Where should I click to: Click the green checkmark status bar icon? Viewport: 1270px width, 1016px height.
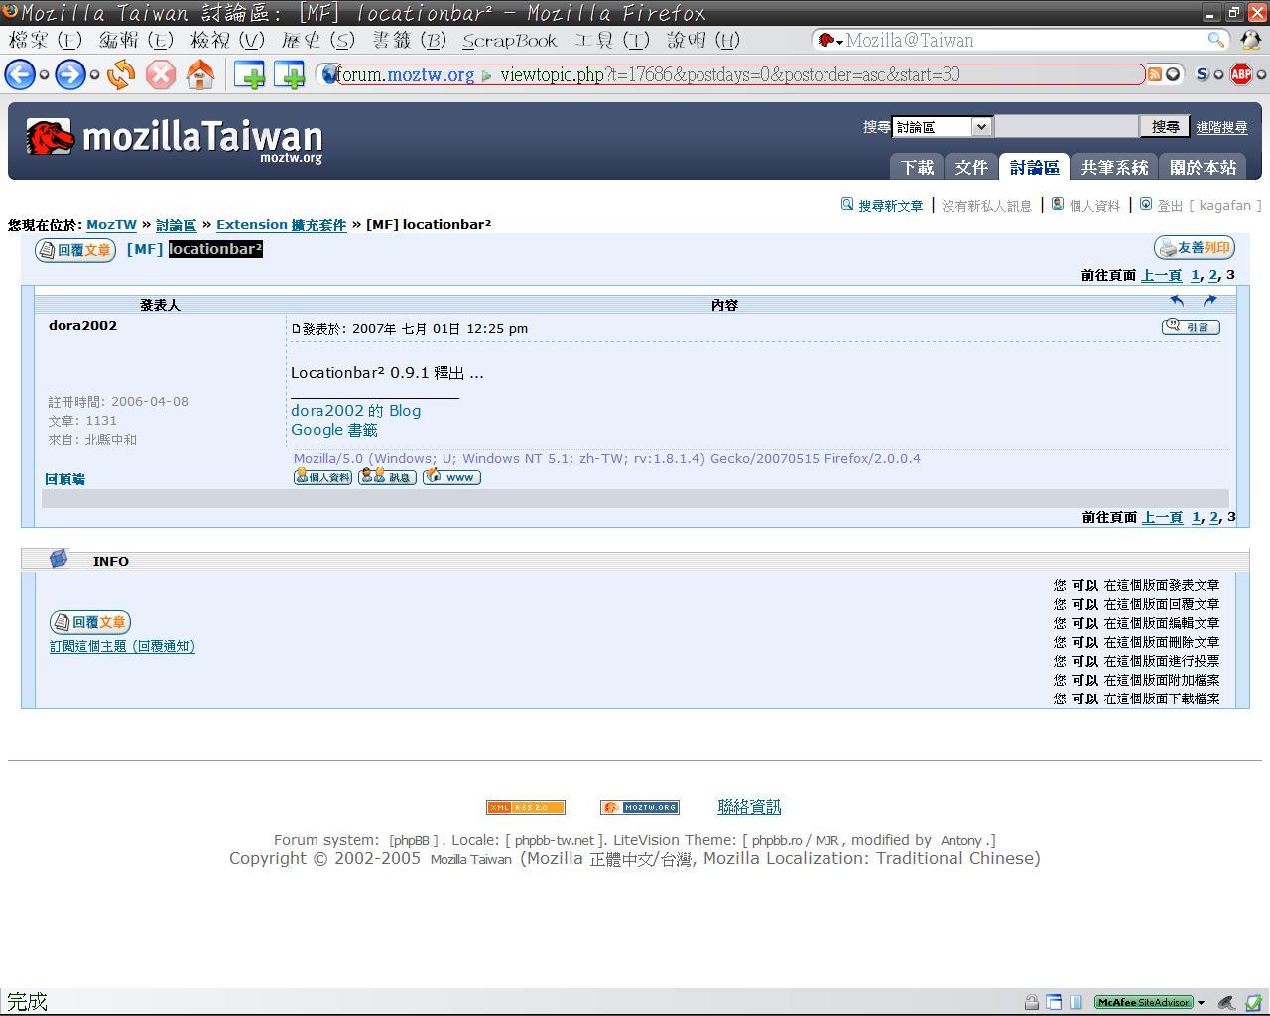click(x=1253, y=1002)
